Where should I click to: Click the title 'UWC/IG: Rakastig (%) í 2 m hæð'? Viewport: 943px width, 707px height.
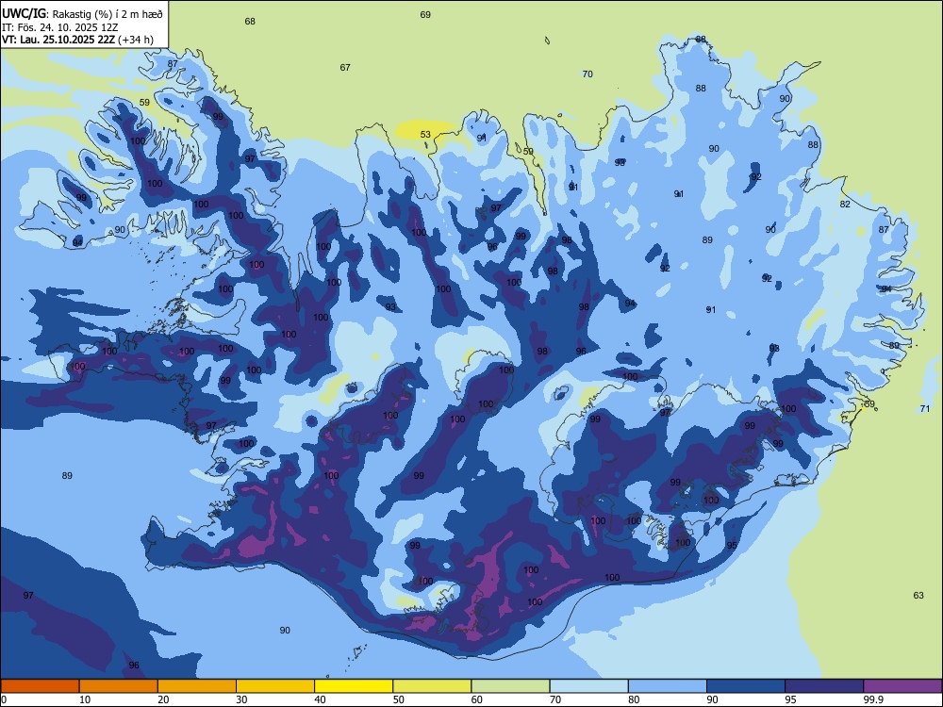coord(82,13)
